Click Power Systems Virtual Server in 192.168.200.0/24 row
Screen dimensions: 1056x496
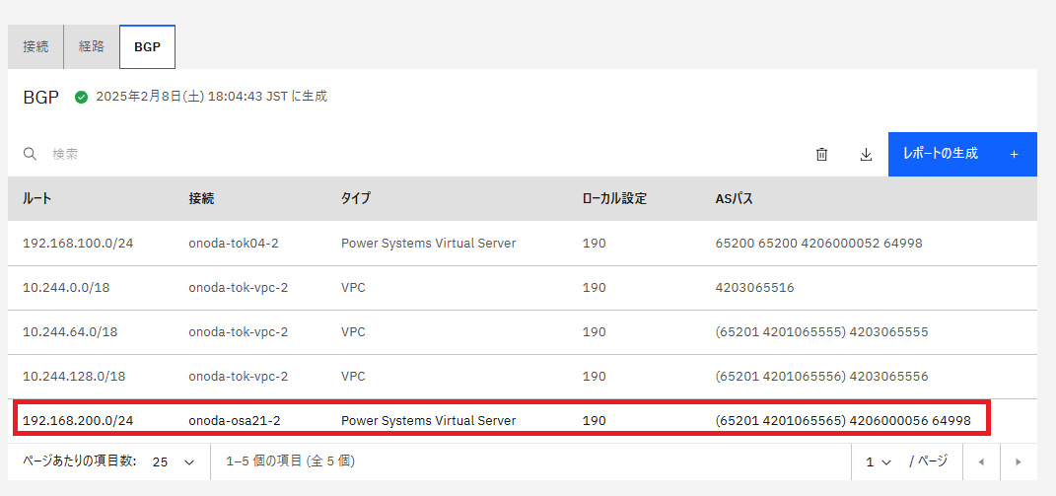[x=428, y=420]
